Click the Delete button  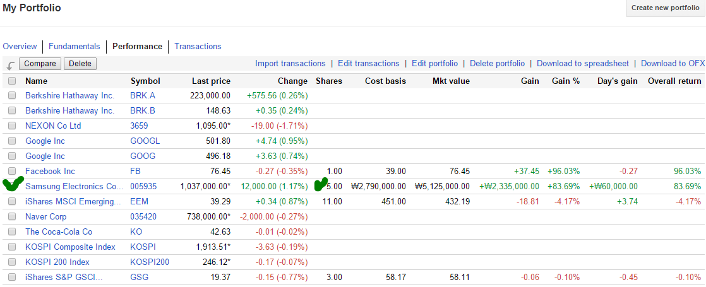pyautogui.click(x=80, y=64)
